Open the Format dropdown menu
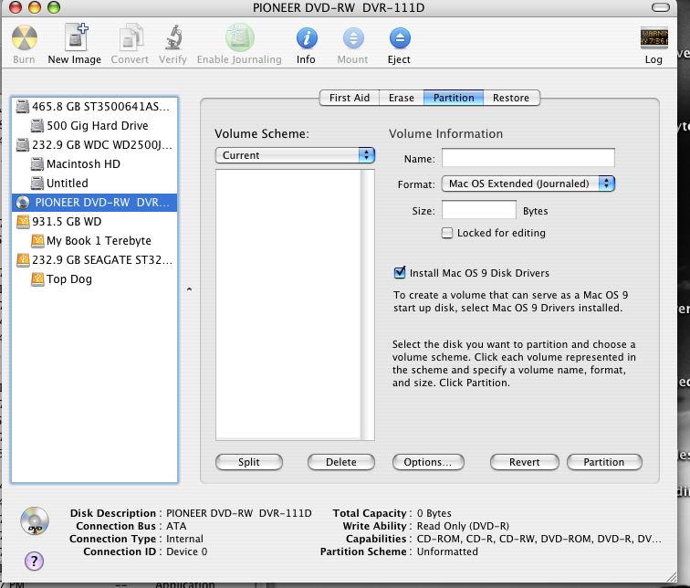Viewport: 690px width, 588px height. [x=528, y=184]
